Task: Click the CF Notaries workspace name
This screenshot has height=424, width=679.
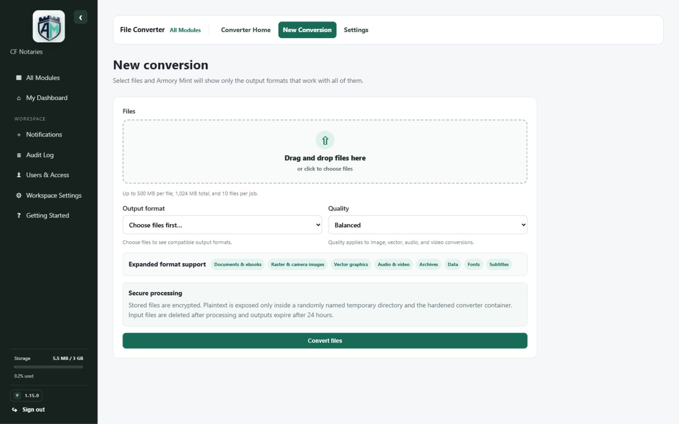Action: [26, 52]
